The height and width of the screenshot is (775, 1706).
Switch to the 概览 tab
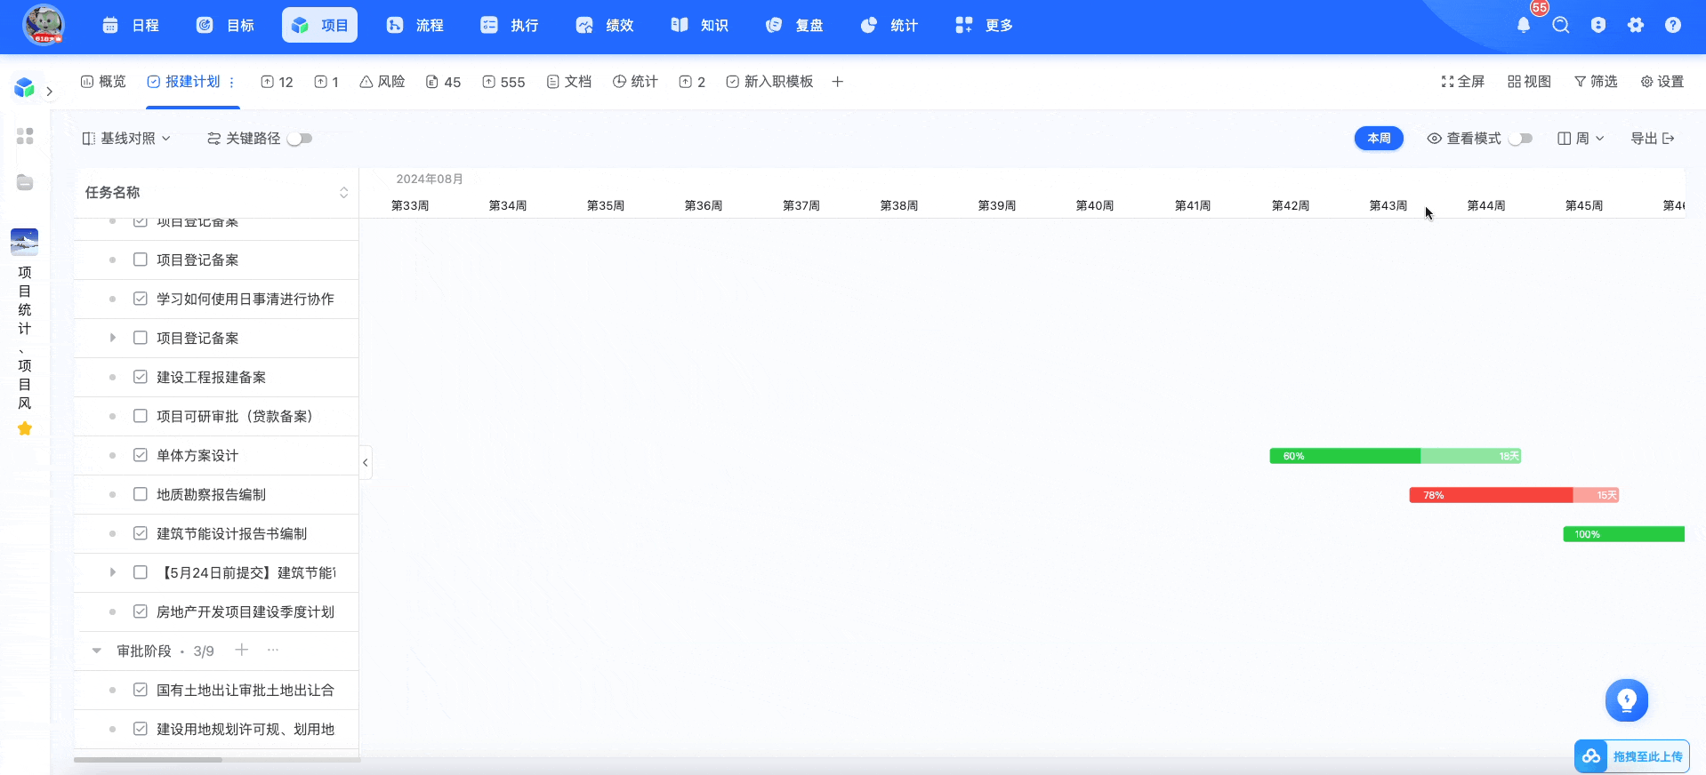tap(103, 82)
